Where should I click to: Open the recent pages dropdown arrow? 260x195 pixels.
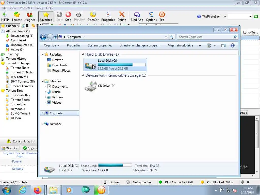pyautogui.click(x=55, y=37)
